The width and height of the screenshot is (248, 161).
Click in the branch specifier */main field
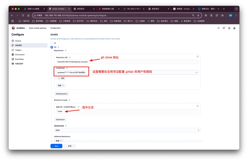tap(127, 111)
